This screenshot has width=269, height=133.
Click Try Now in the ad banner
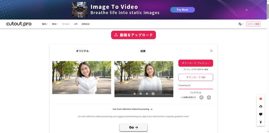tap(182, 10)
